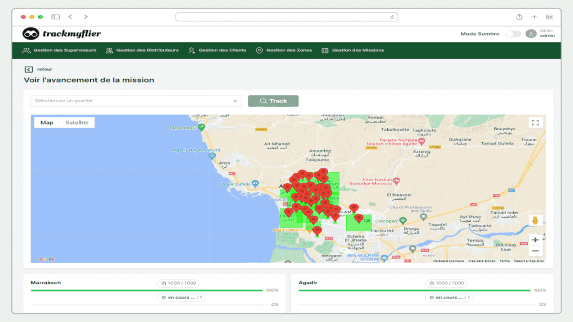Screen dimensions: 573x322
Task: Click the Agadir Oufella map marker
Action: [255, 184]
